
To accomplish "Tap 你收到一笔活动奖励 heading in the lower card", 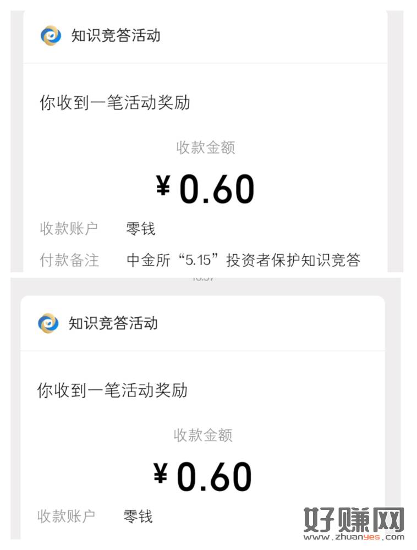I will tap(112, 391).
